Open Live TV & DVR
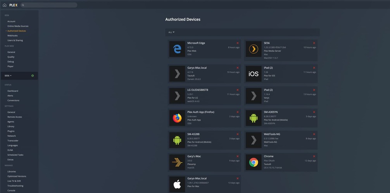Screen dimensions: 390x193 [14, 181]
